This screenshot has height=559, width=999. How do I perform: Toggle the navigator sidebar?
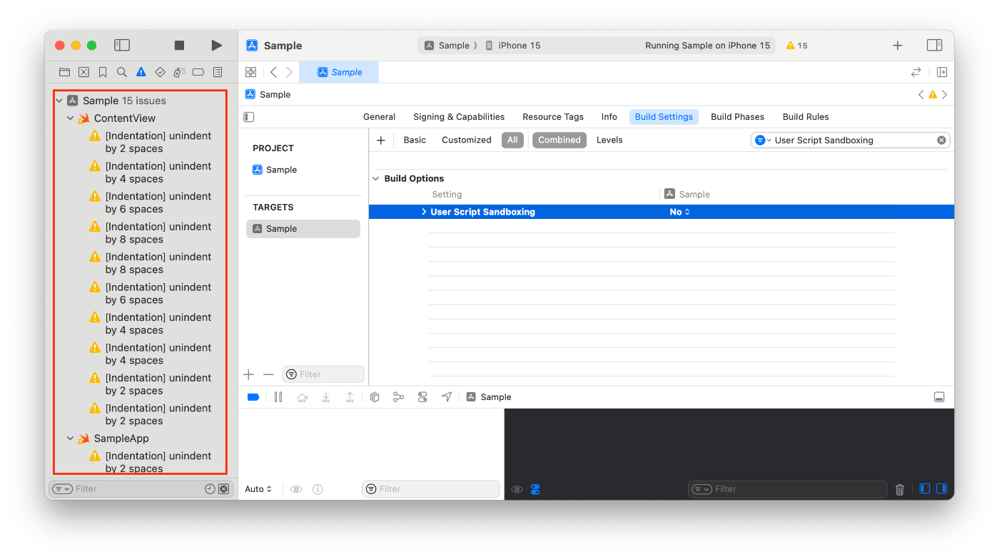tap(122, 45)
